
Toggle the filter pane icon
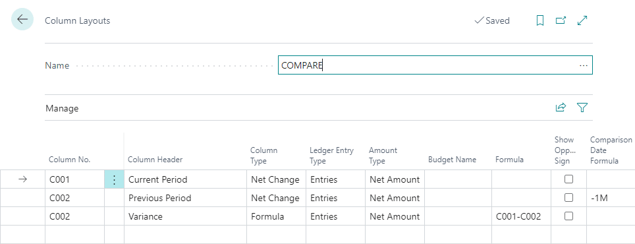click(582, 107)
